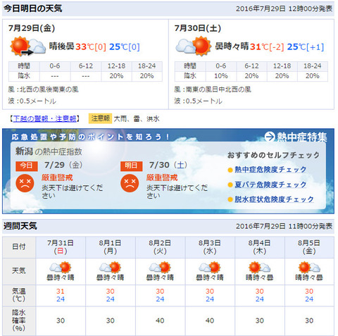The image size is (338, 336).
Task: Click the 8月4日(木) column header
Action: [x=260, y=247]
